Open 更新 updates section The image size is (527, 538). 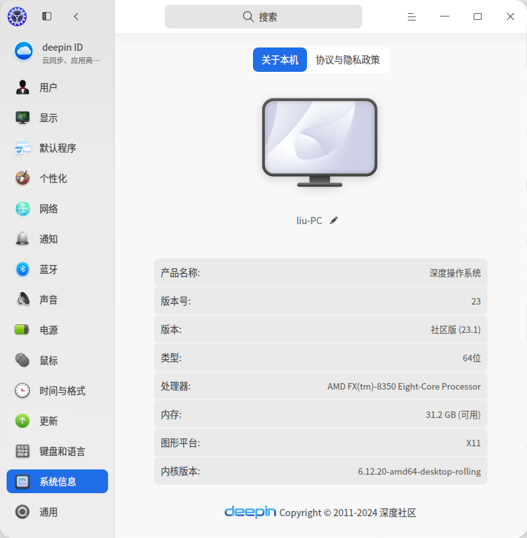point(57,421)
